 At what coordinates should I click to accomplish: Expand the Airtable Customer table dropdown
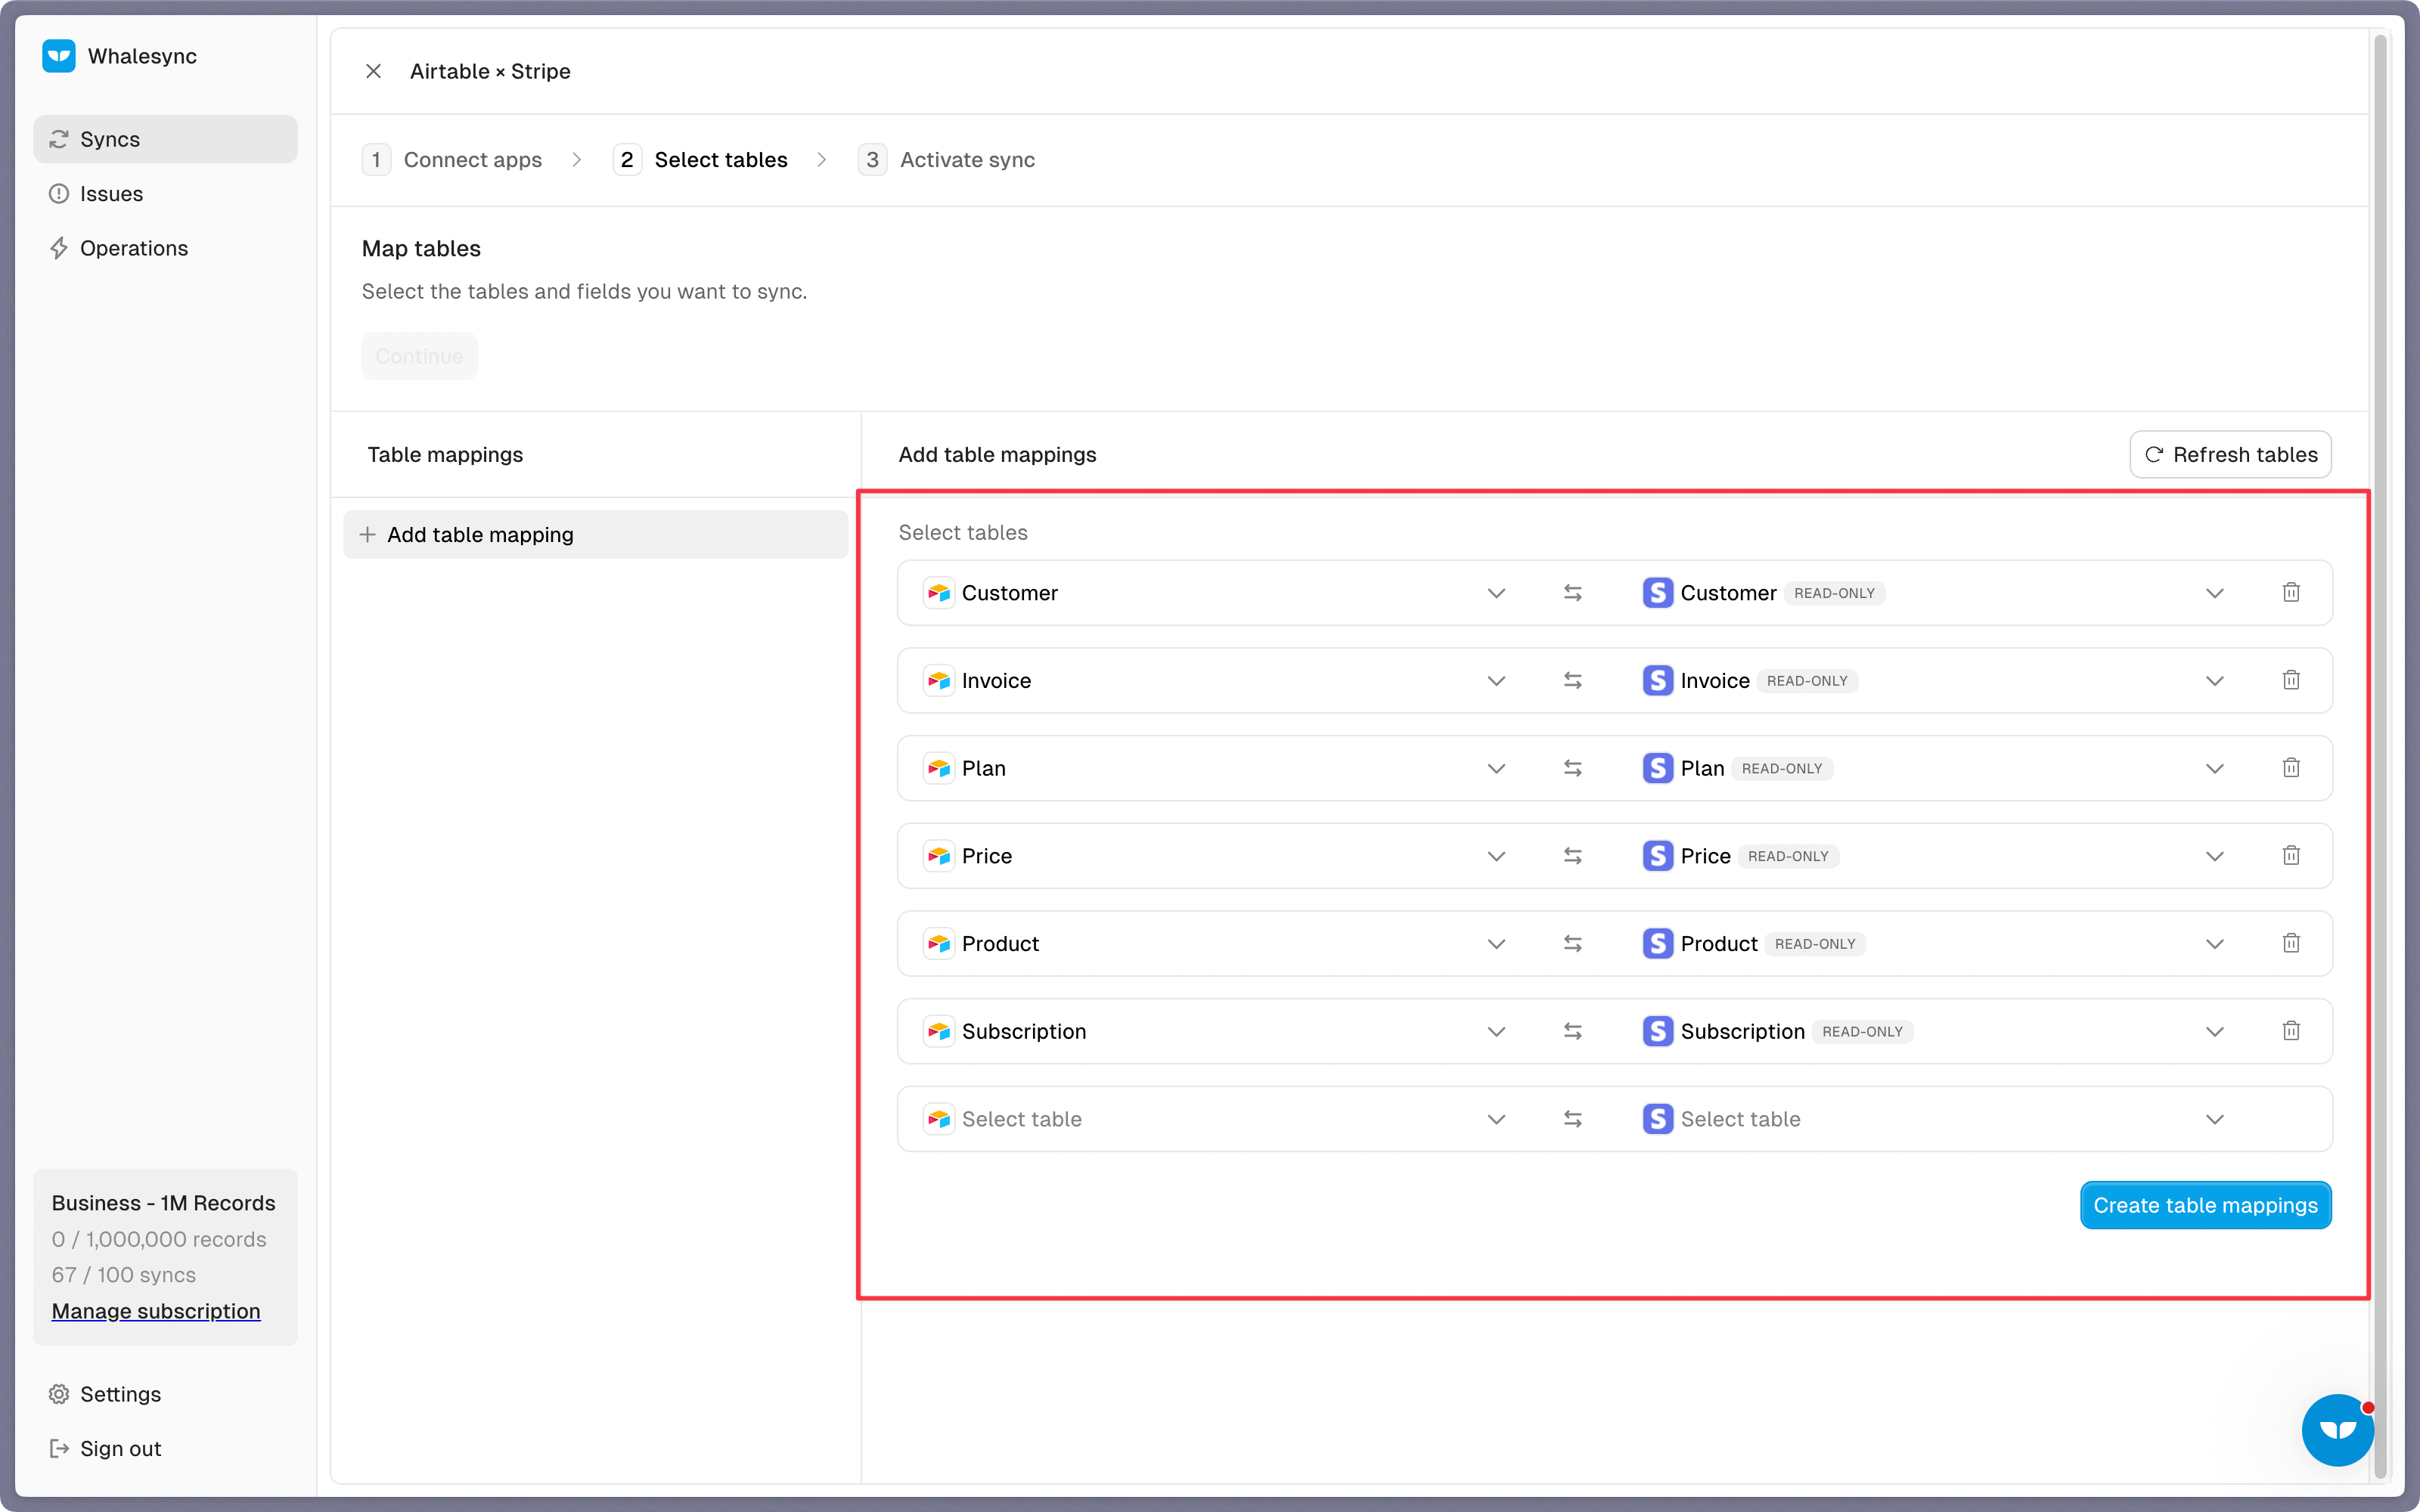click(x=1496, y=593)
